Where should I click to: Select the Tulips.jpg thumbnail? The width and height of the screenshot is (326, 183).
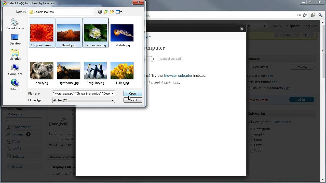(122, 70)
